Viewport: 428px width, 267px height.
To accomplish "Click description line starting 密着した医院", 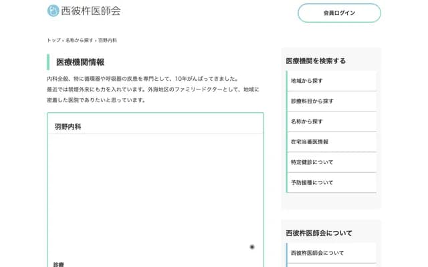I will (96, 100).
